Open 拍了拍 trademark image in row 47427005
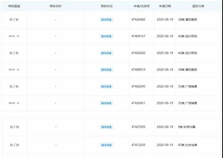Image resolution: width=223 pixels, height=158 pixels. [x=15, y=127]
